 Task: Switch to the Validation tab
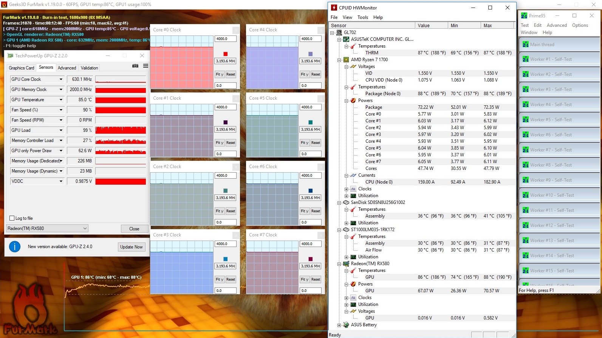tap(90, 68)
